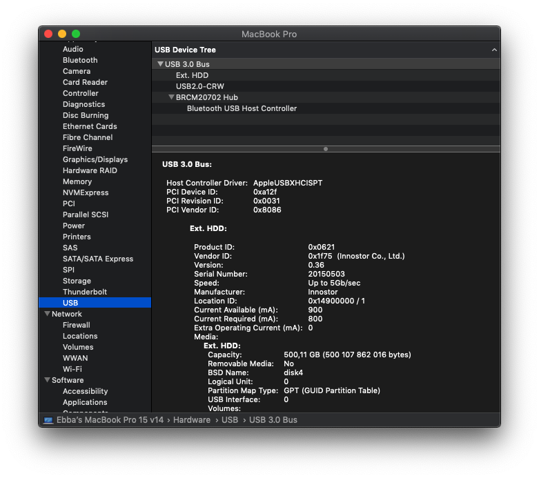Select Printers in the sidebar
The height and width of the screenshot is (478, 539).
77,237
